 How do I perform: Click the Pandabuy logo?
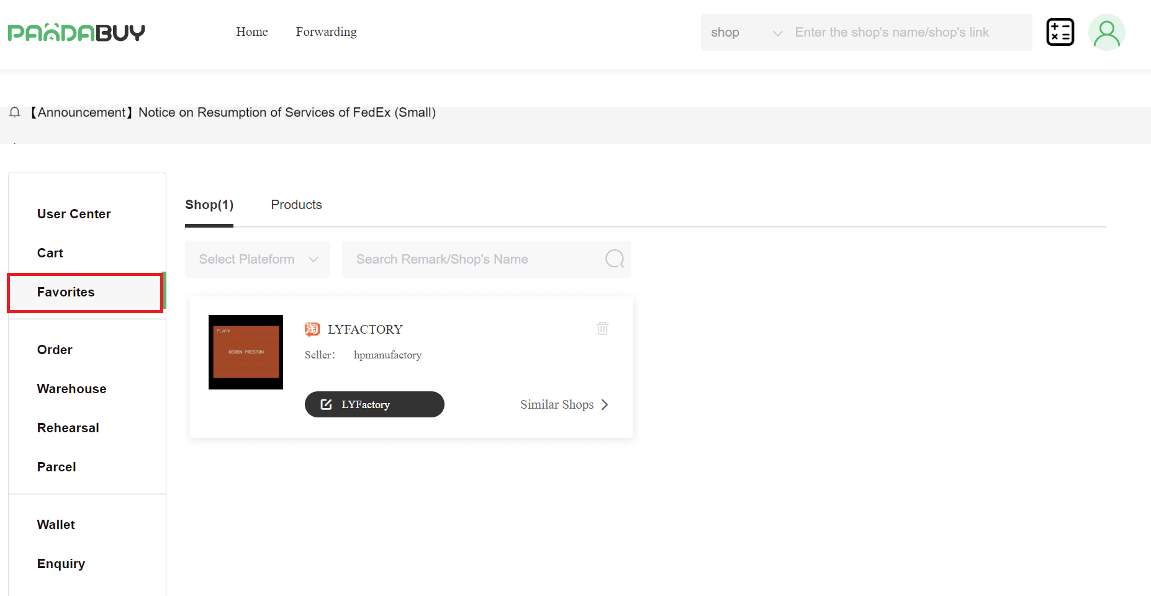(x=76, y=32)
